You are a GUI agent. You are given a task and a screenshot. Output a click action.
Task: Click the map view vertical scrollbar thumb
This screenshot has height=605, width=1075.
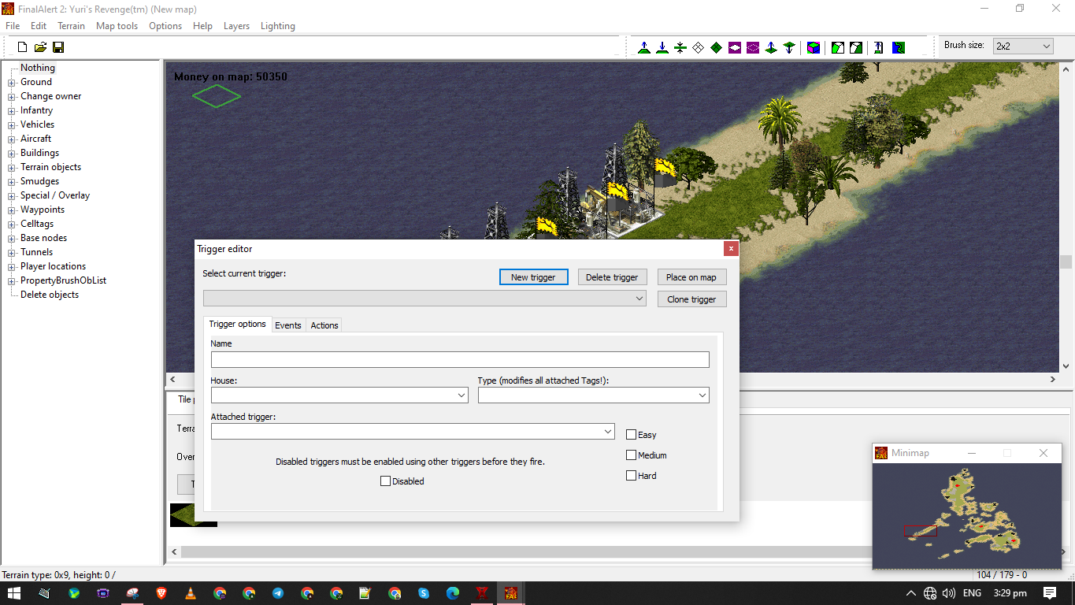[1066, 262]
